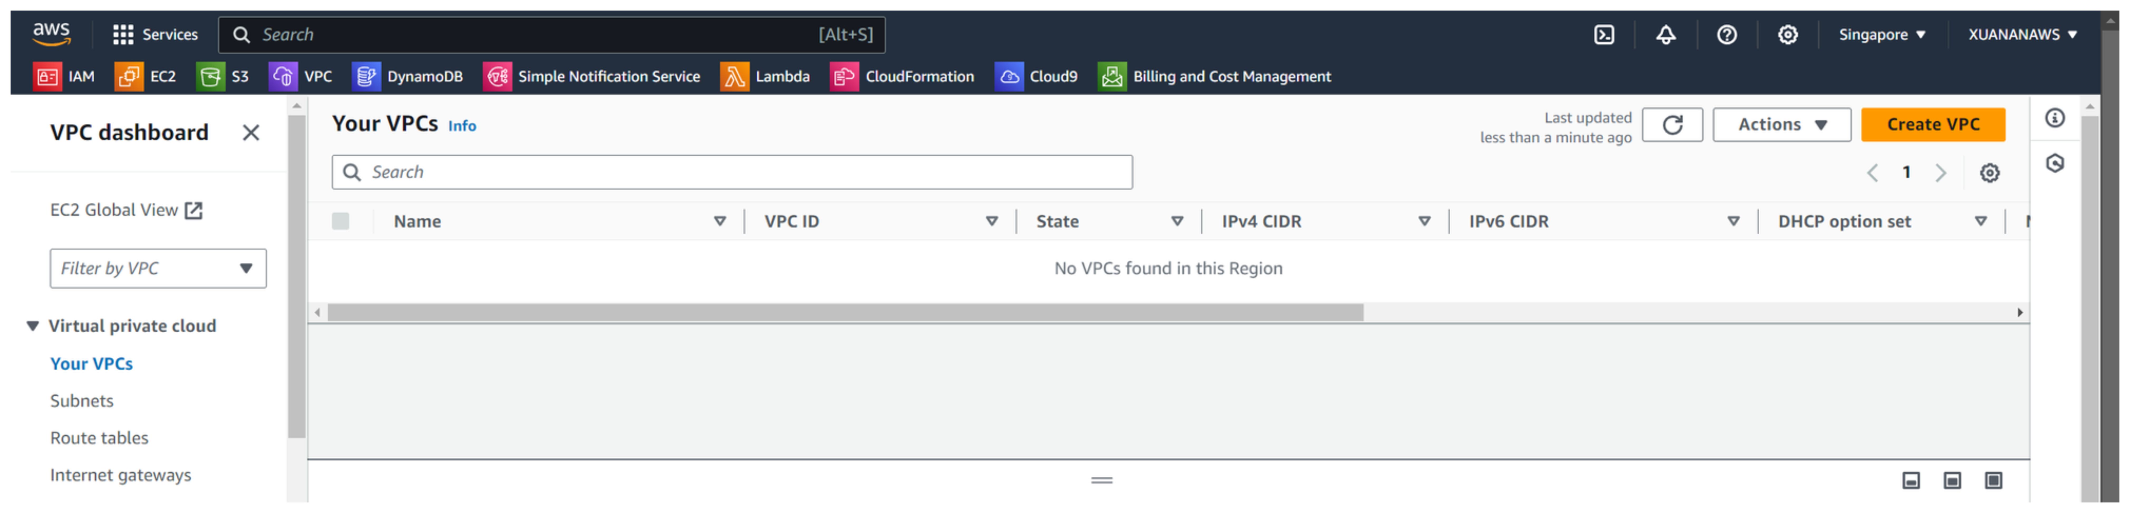Navigate to Subnets section
The width and height of the screenshot is (2130, 513).
(x=81, y=400)
